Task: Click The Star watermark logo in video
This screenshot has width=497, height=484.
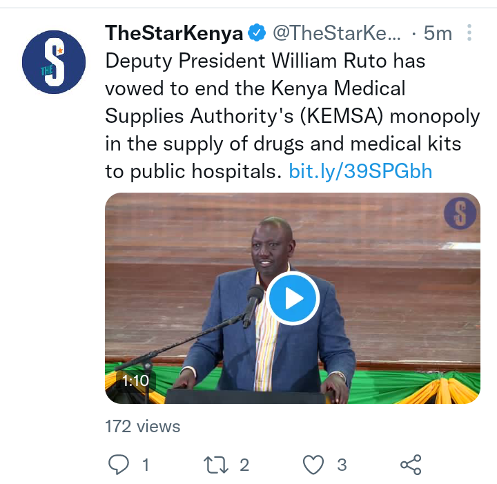Action: (460, 213)
